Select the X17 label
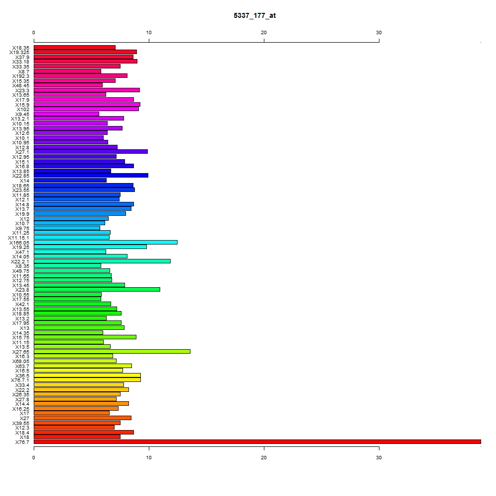496x496 pixels. click(25, 414)
